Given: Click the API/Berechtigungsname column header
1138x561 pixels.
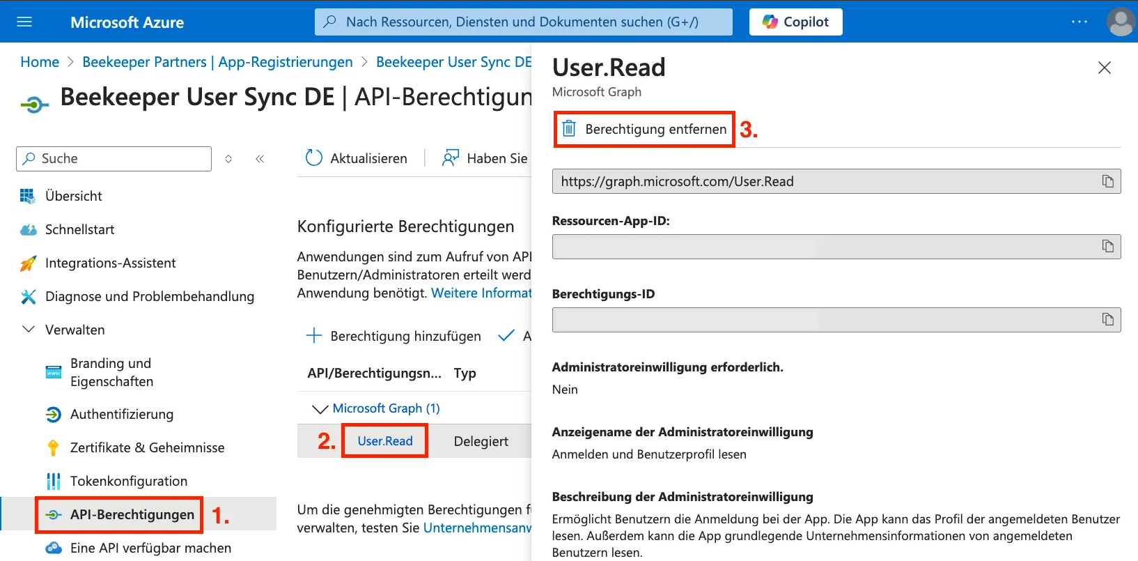Looking at the screenshot, I should click(x=375, y=373).
